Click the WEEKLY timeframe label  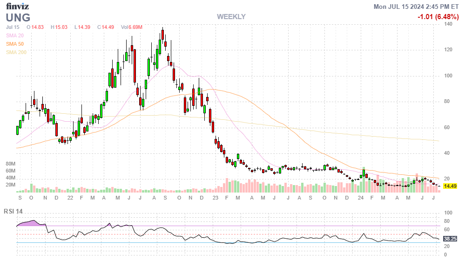pyautogui.click(x=231, y=17)
